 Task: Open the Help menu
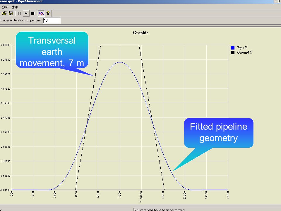[15, 7]
